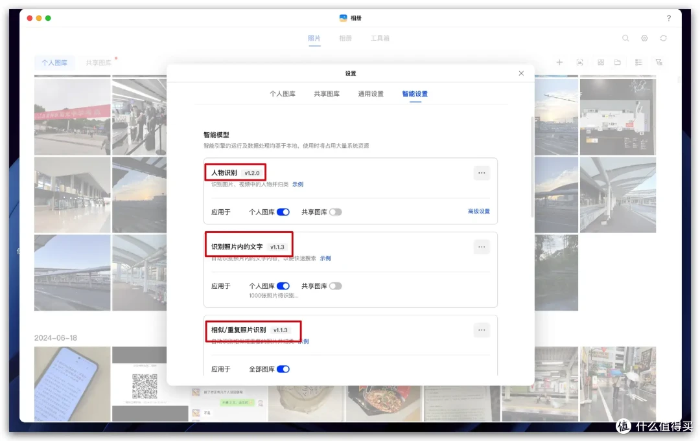This screenshot has width=700, height=441.
Task: Toggle 个人图库 switch under 人物识别
Action: pyautogui.click(x=283, y=212)
